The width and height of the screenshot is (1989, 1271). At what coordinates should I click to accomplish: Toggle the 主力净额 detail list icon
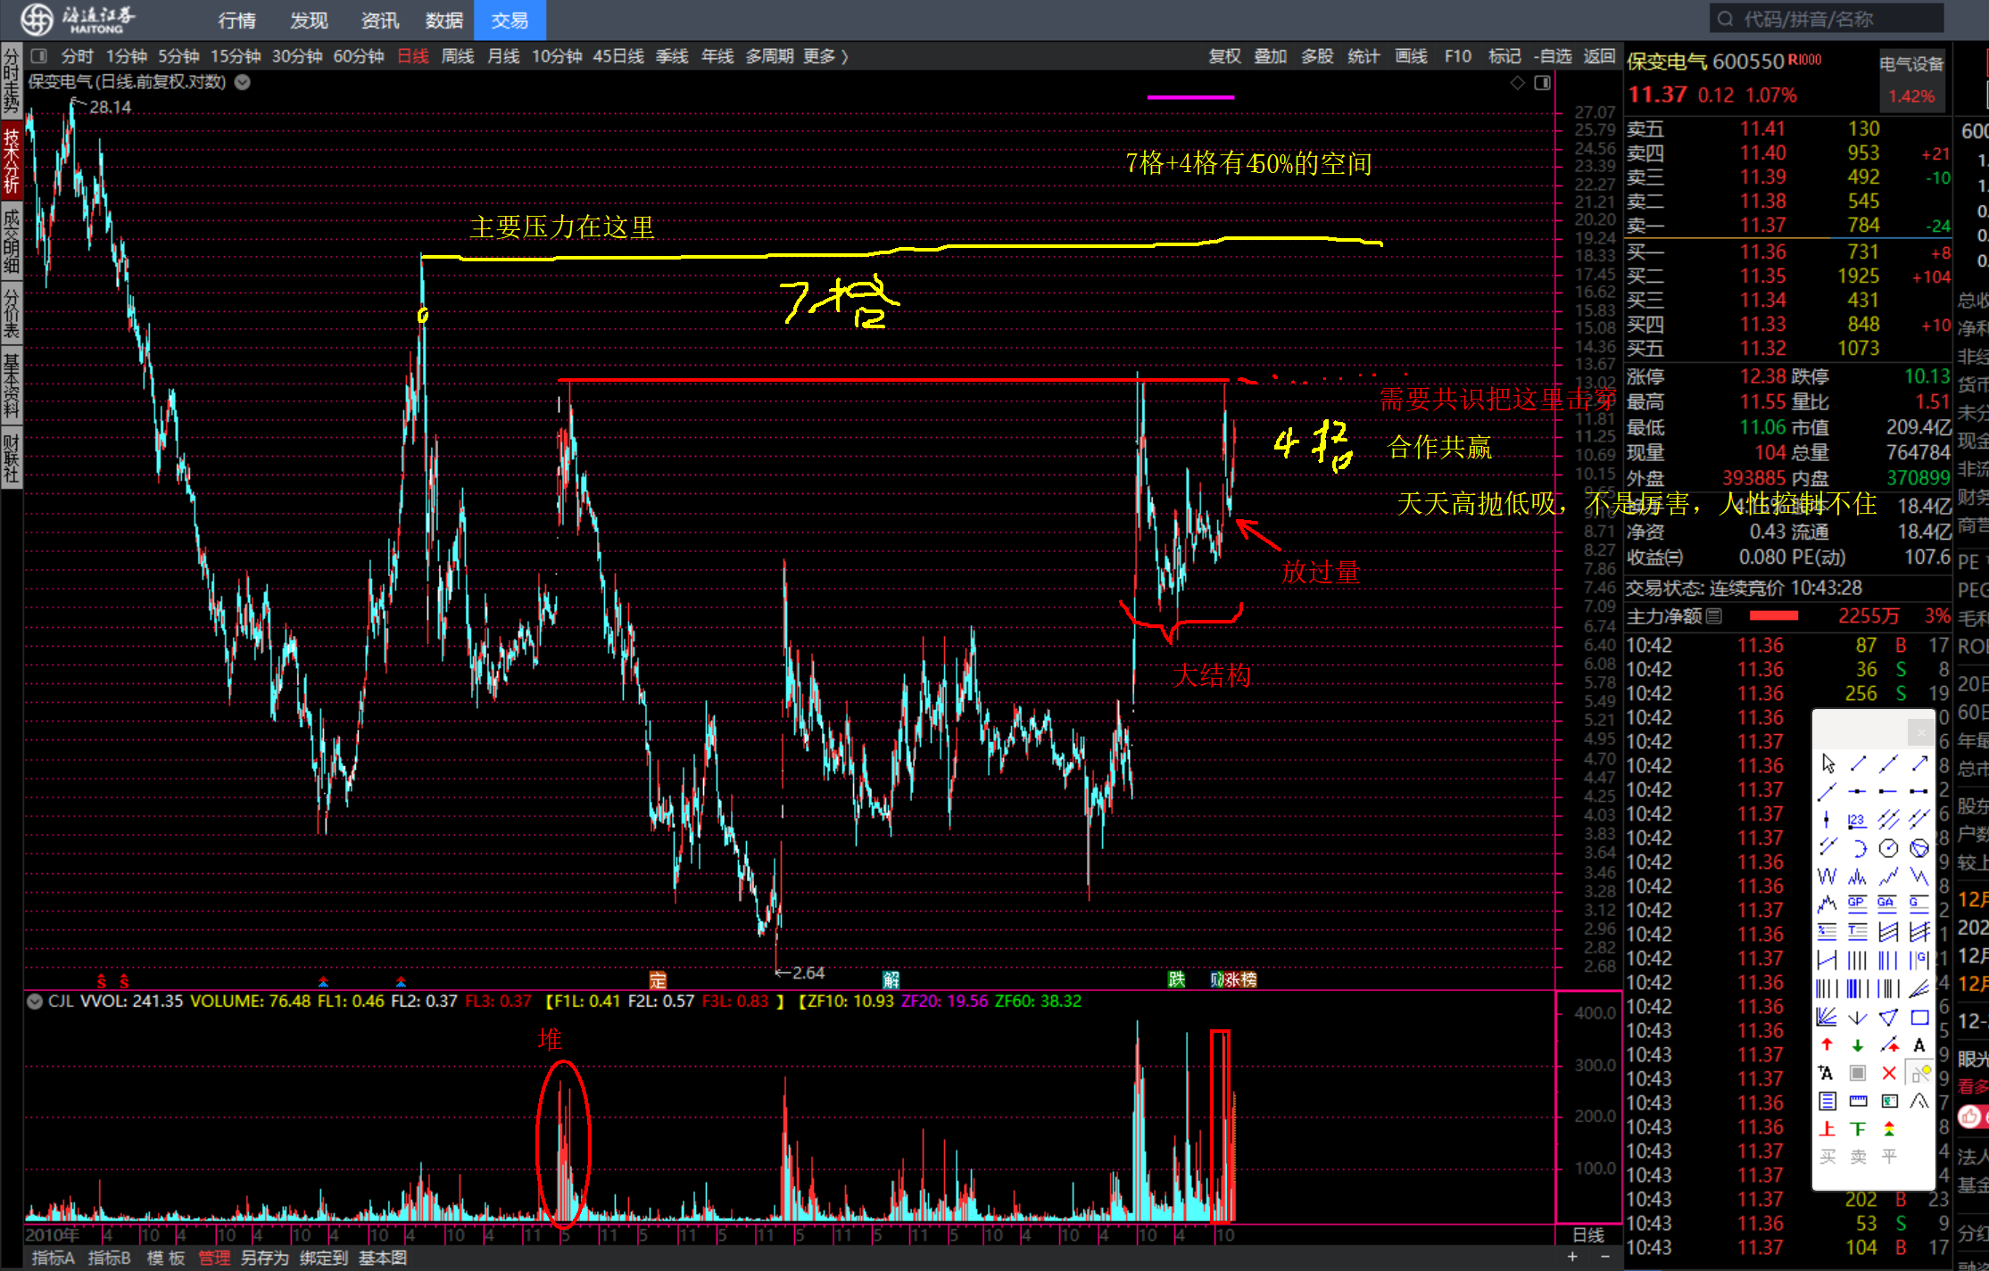click(x=1713, y=616)
